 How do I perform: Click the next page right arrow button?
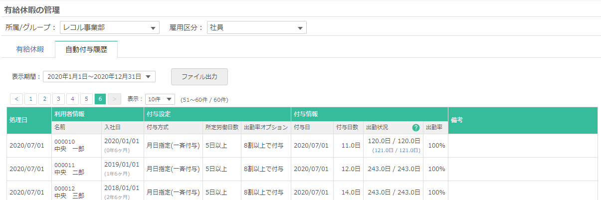click(114, 99)
